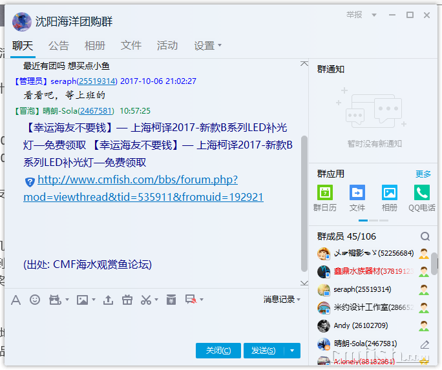Click the pencil edit icon beside 晴朗-Sola
This screenshot has width=442, height=370.
pos(425,344)
